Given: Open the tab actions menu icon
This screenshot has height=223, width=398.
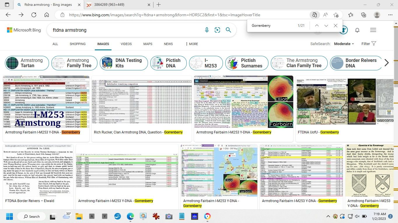Looking at the screenshot, I should click(7, 5).
